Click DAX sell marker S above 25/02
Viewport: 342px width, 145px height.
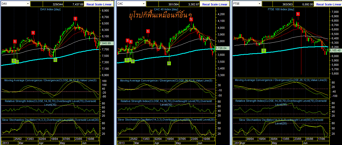coord(15,41)
